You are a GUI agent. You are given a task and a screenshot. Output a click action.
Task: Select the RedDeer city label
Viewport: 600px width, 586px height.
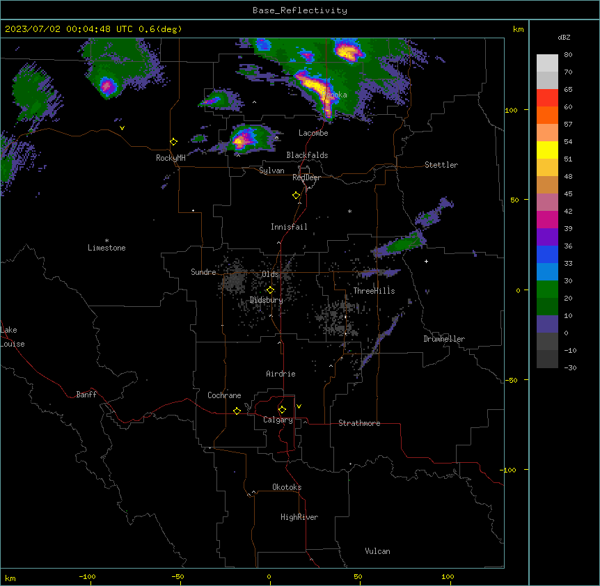[306, 177]
